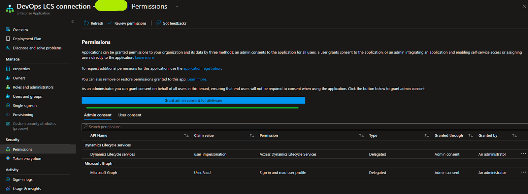The image size is (528, 194).
Task: Click the Got feedback? link
Action: pos(175,23)
